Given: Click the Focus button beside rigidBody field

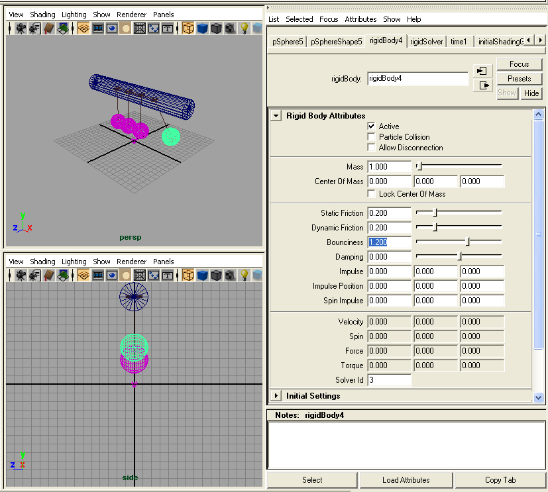Looking at the screenshot, I should pyautogui.click(x=520, y=64).
